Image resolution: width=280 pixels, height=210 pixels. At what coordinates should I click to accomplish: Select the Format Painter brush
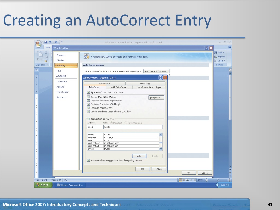(46, 61)
